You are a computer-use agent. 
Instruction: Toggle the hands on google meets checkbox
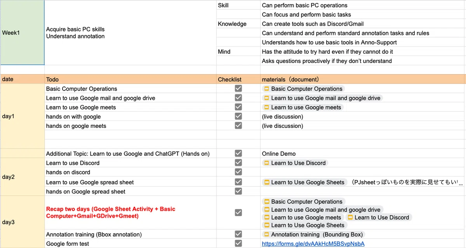click(x=238, y=126)
